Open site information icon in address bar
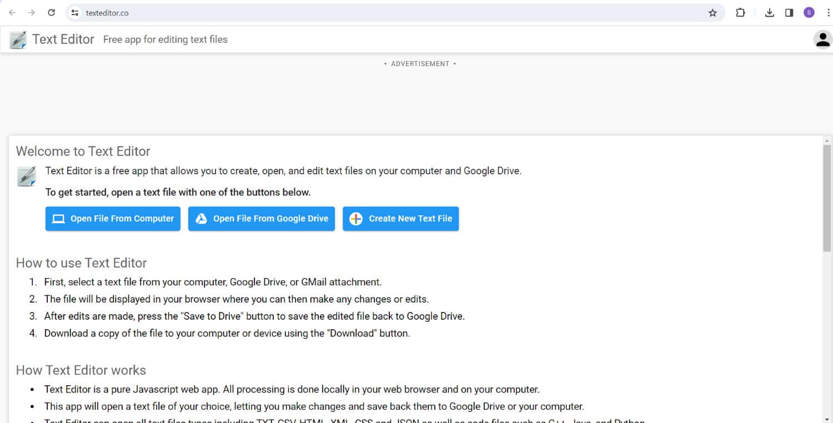 76,13
